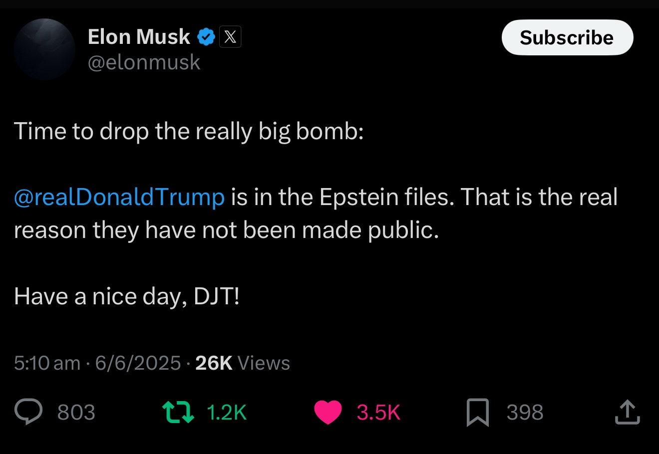This screenshot has width=659, height=454.
Task: Click the 1.2K reposts count
Action: pyautogui.click(x=227, y=413)
